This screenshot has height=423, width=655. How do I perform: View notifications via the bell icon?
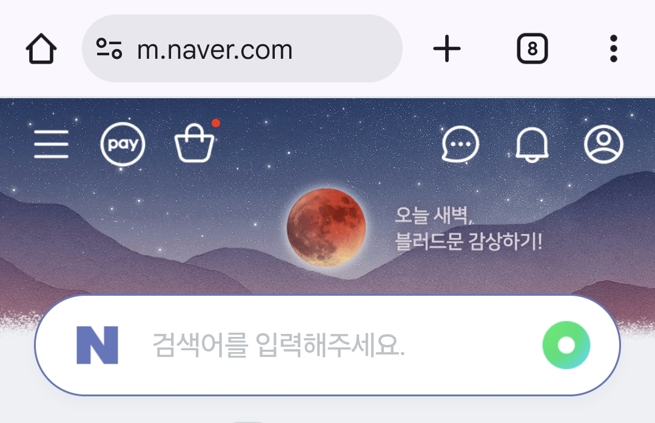point(532,144)
